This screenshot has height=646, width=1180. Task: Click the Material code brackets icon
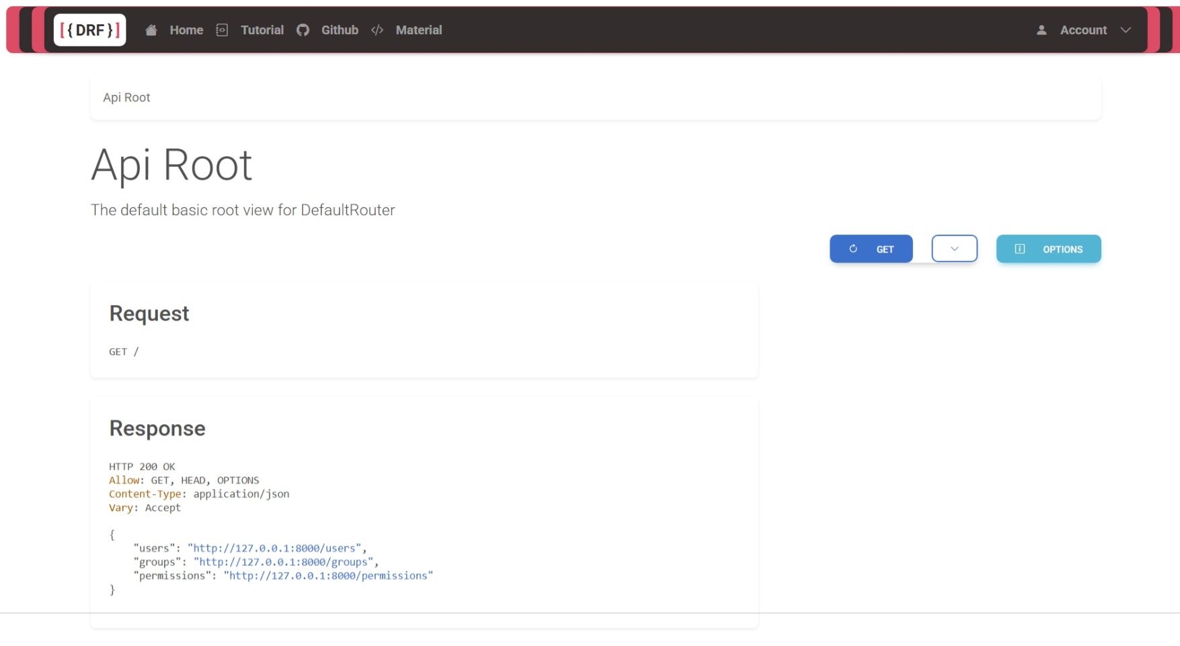(377, 30)
